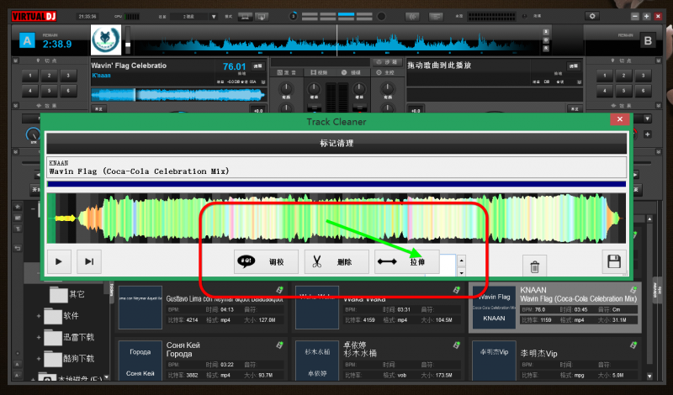
Task: Open the 其它 folder
Action: tap(67, 294)
